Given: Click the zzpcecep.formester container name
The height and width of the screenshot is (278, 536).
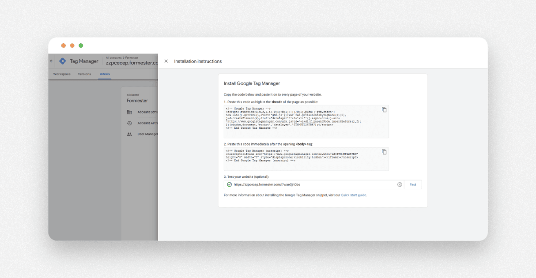Looking at the screenshot, I should point(132,63).
